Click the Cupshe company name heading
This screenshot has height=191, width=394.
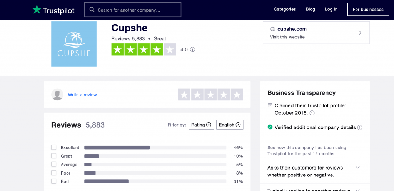129,28
